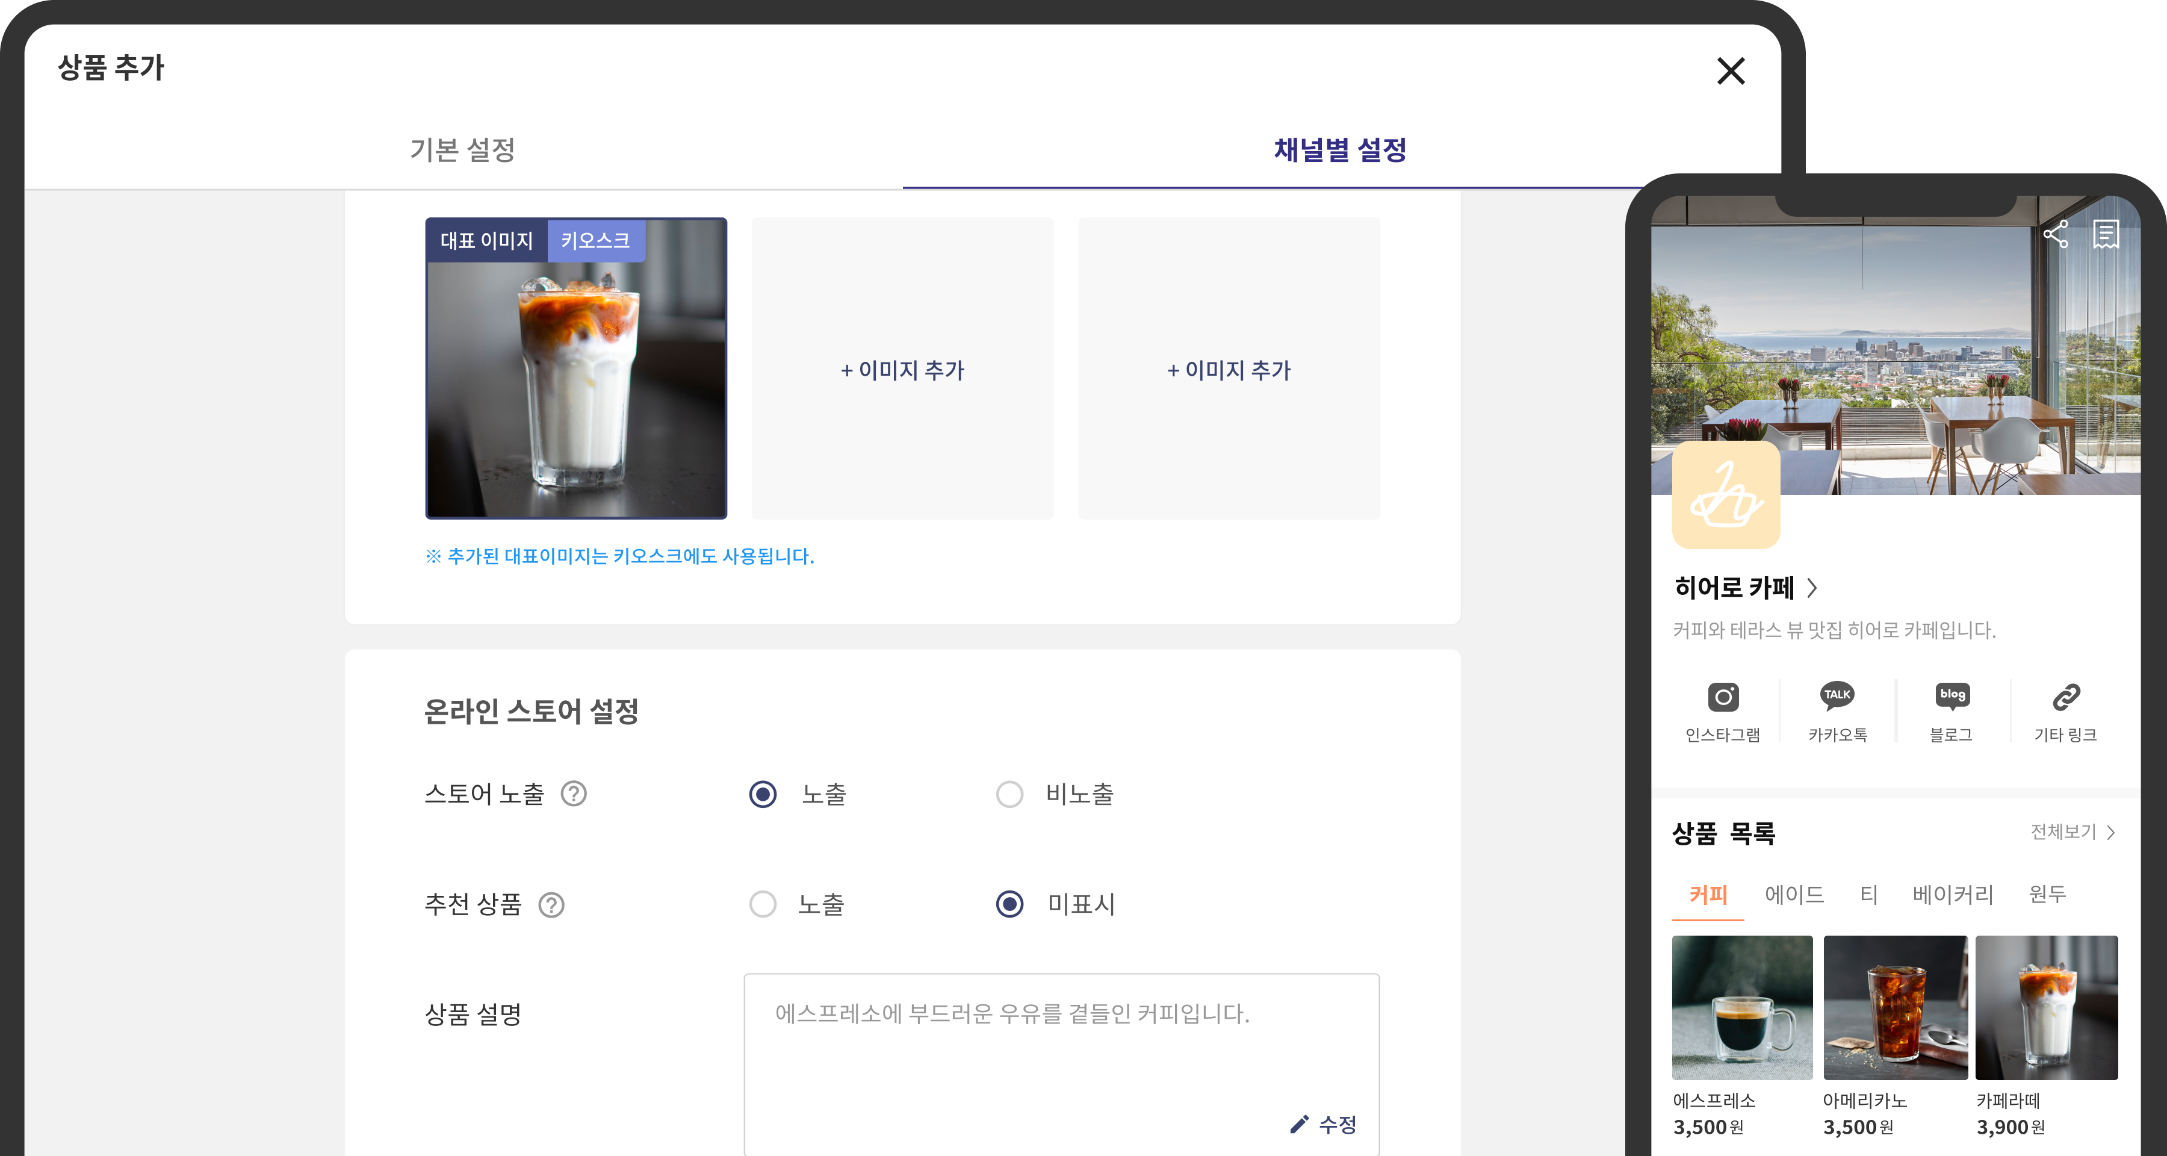
Task: Click the 에스프레소 product name
Action: coord(1714,1101)
